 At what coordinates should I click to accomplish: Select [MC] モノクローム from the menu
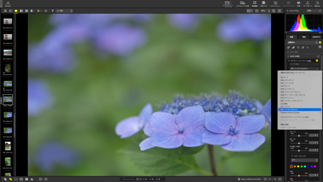click(286, 89)
